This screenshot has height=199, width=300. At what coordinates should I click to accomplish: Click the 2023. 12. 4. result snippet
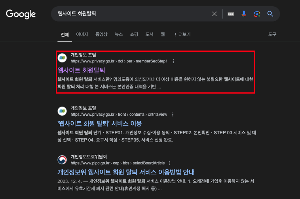156,185
